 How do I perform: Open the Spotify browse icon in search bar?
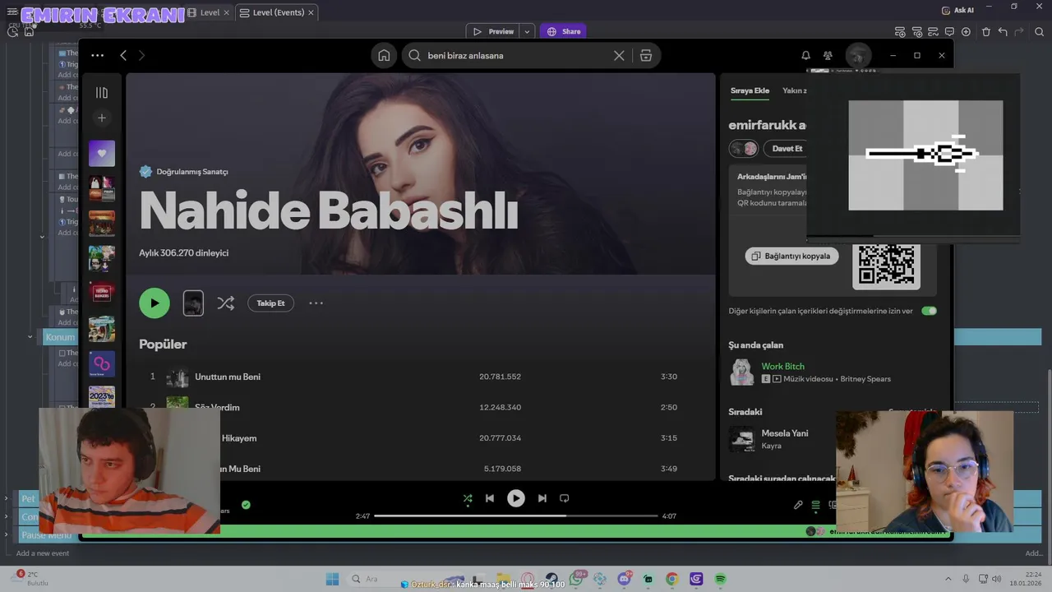point(646,55)
